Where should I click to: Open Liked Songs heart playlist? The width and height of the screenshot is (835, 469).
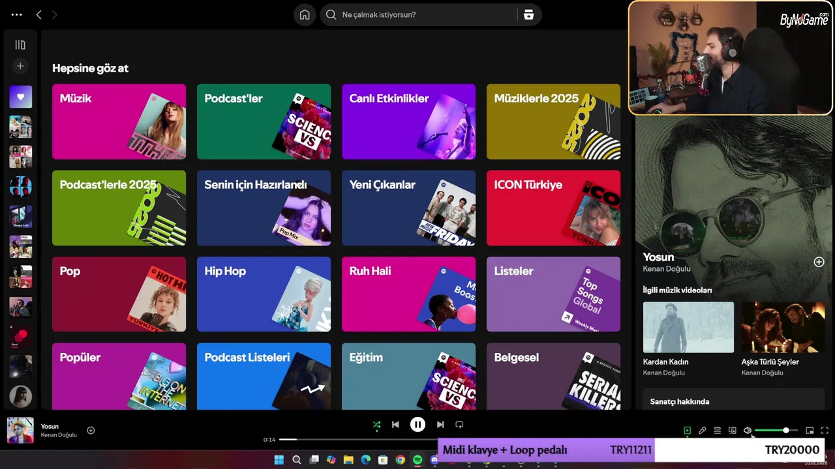point(20,97)
